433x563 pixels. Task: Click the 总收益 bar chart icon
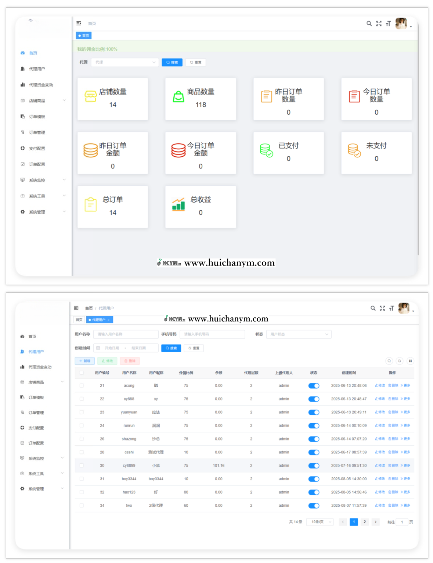tap(178, 204)
